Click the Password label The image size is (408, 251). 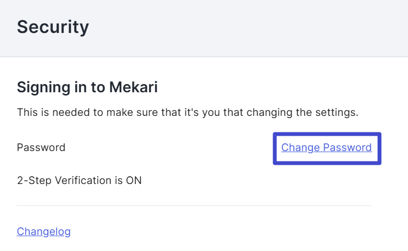click(x=41, y=147)
